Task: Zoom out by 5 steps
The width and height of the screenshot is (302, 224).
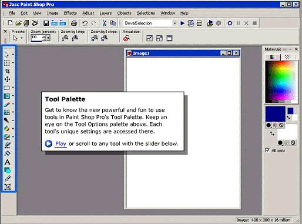Action: coord(95,38)
